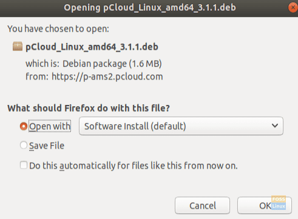
Task: Click the Save File label text
Action: [47, 146]
